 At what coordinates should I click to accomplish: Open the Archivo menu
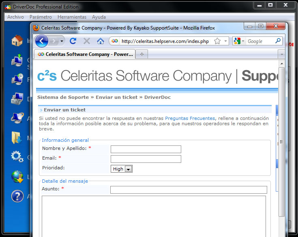tap(15, 17)
